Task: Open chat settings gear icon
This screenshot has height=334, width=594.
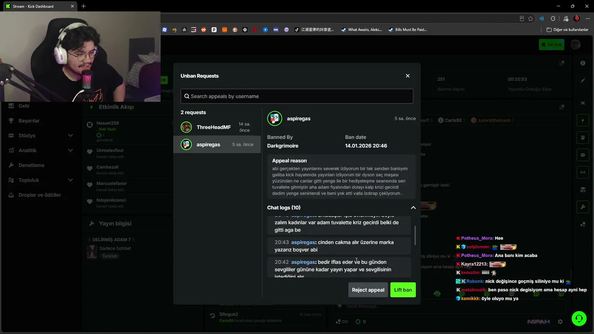Action: pyautogui.click(x=560, y=321)
